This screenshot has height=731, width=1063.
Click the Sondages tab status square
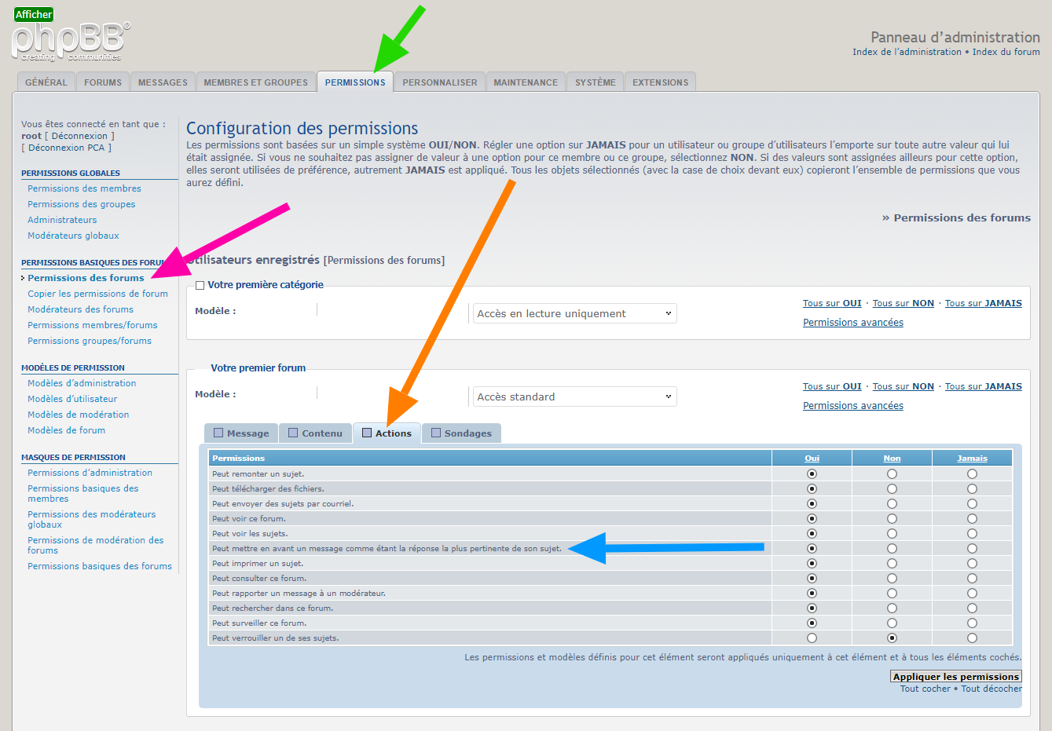tap(436, 433)
